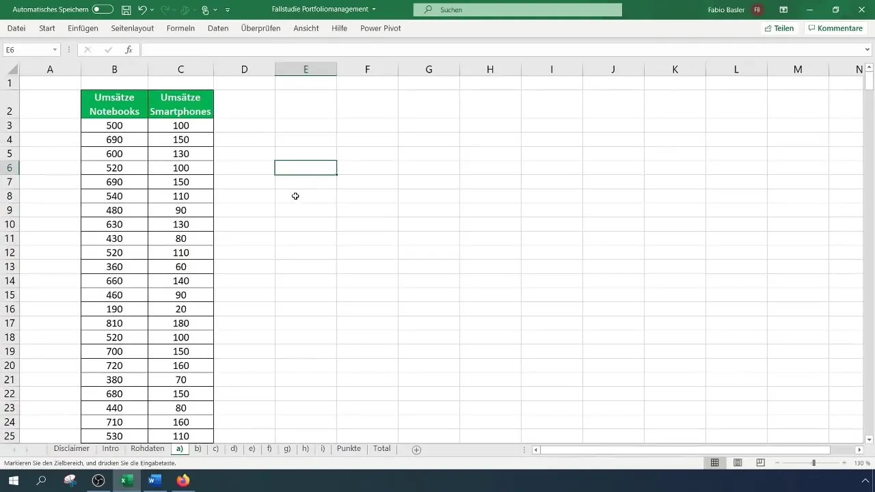Click the Save disk icon

[126, 10]
